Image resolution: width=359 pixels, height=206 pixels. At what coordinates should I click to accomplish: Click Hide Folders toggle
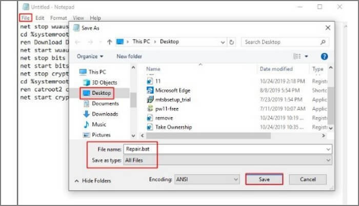pos(92,181)
